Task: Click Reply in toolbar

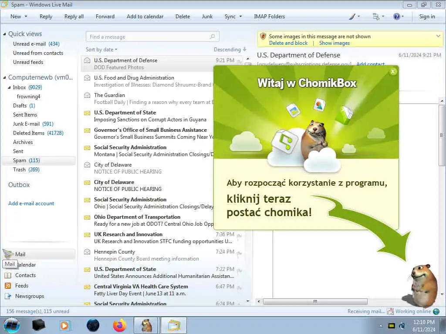Action: tap(46, 17)
